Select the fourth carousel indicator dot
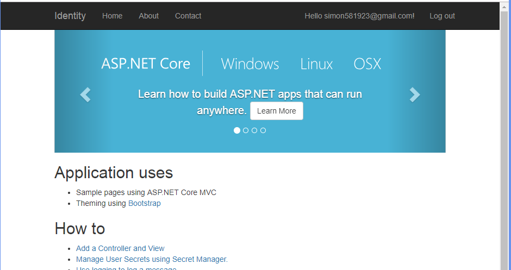The image size is (511, 270). [263, 130]
